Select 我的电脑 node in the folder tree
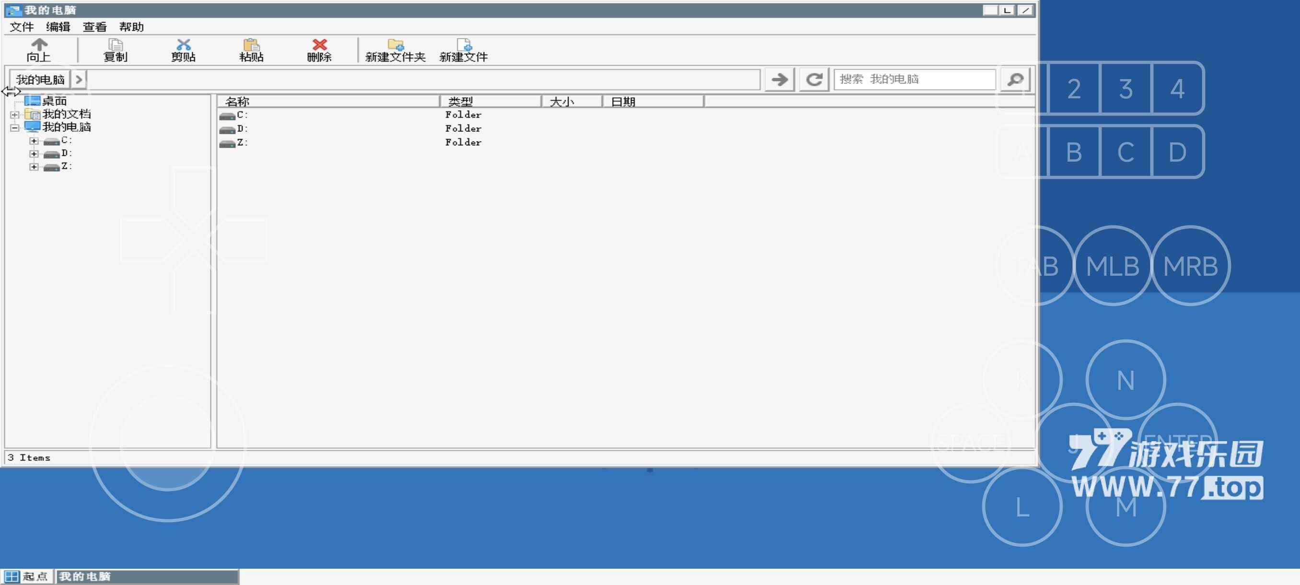1300x585 pixels. click(x=66, y=127)
